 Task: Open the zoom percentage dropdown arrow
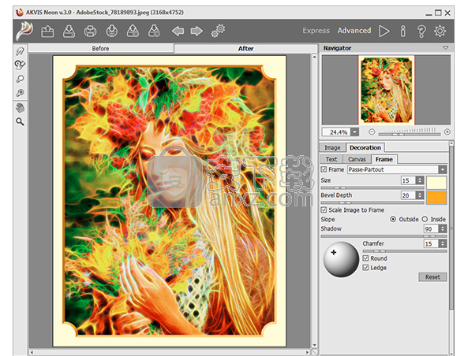[354, 132]
